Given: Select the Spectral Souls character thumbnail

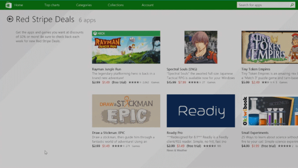Looking at the screenshot, I should [x=201, y=47].
